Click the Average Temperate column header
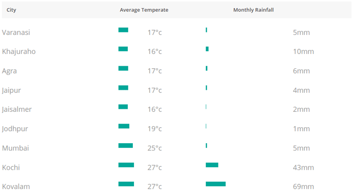The width and height of the screenshot is (353, 196). coord(144,10)
